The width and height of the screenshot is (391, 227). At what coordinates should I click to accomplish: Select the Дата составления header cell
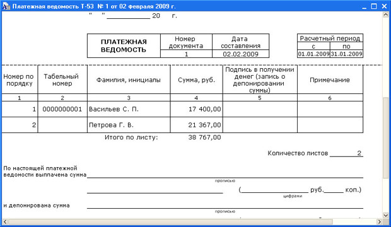(x=241, y=42)
